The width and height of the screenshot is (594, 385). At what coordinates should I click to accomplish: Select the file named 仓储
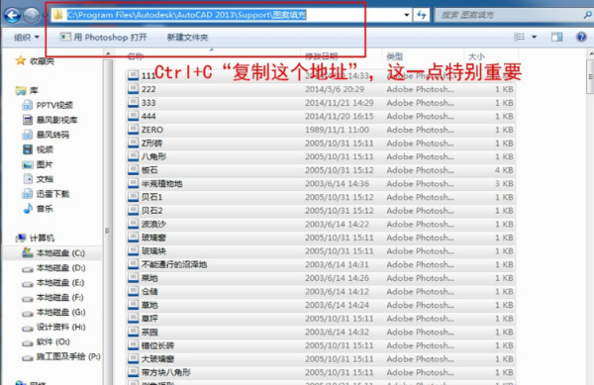320,292
